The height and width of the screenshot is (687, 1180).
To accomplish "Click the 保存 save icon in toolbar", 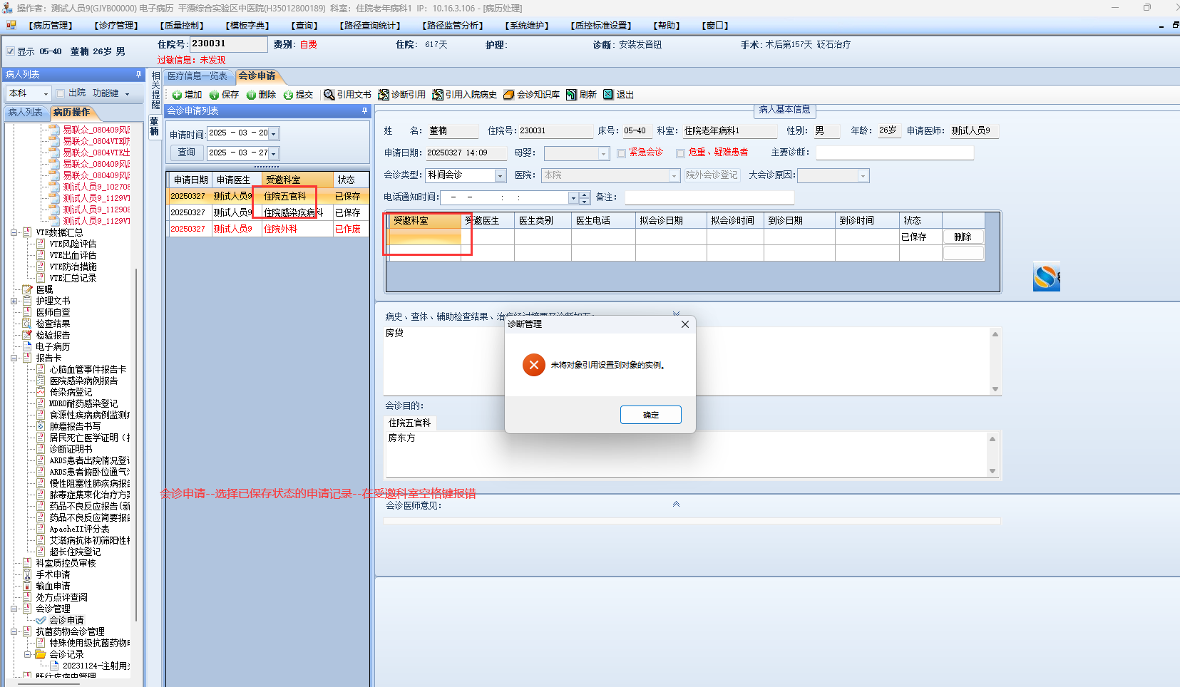I will tap(214, 95).
